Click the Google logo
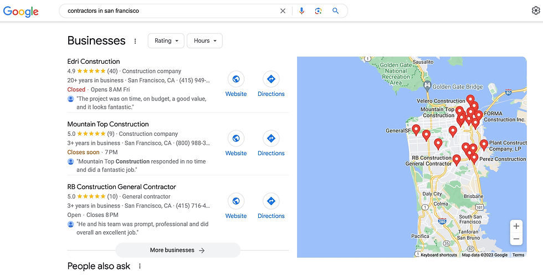543x275 pixels. [x=21, y=12]
